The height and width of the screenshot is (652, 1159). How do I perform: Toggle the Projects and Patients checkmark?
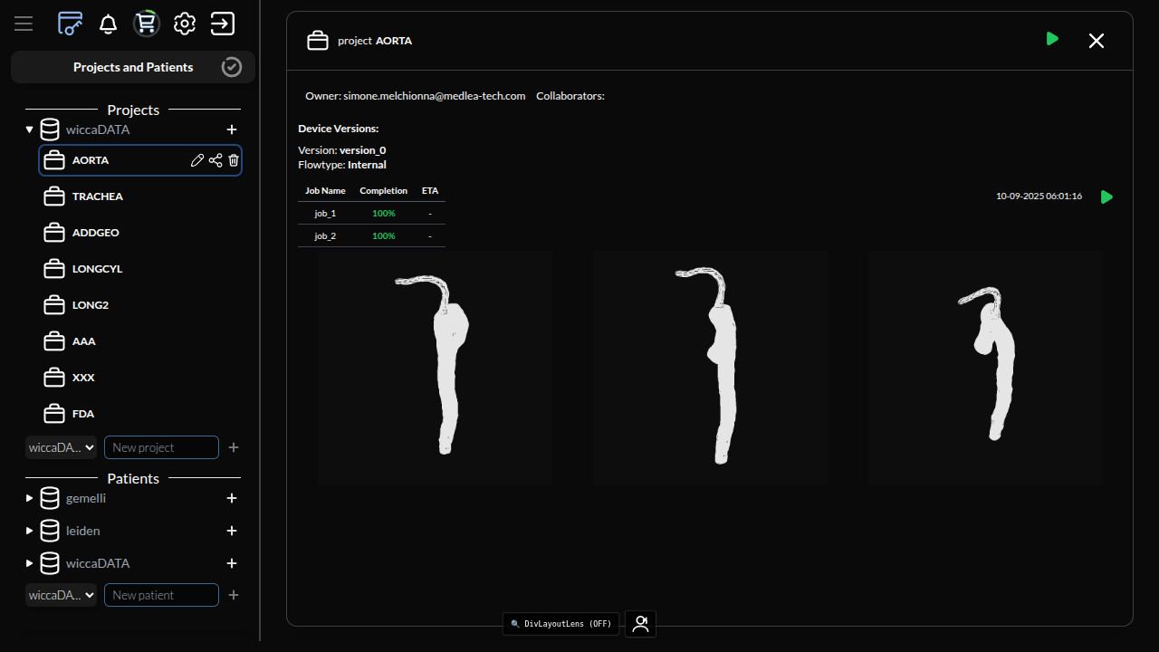232,67
